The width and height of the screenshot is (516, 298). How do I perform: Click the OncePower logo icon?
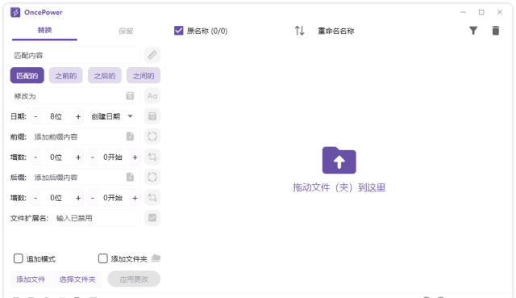pos(15,13)
